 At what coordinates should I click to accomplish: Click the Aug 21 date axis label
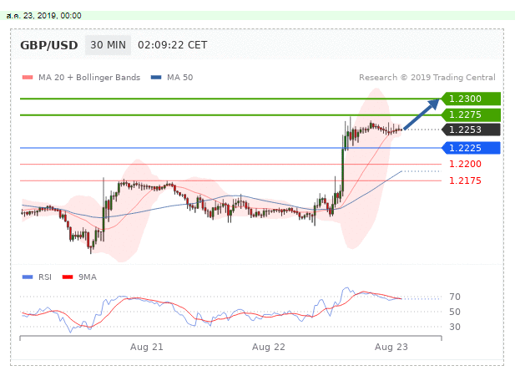[146, 347]
